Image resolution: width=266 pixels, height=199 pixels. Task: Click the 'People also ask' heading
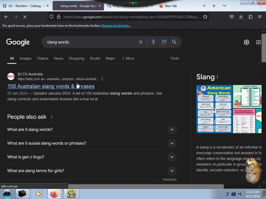27,117
